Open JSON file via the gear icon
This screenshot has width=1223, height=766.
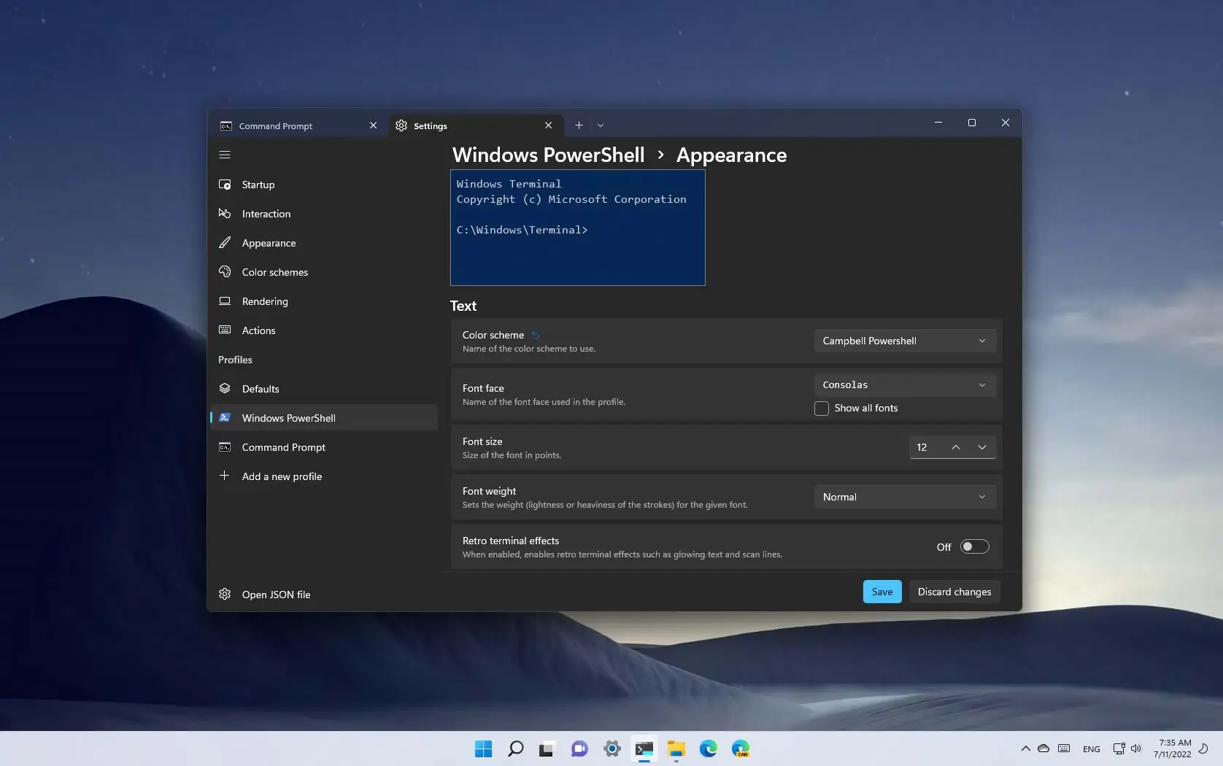click(225, 594)
